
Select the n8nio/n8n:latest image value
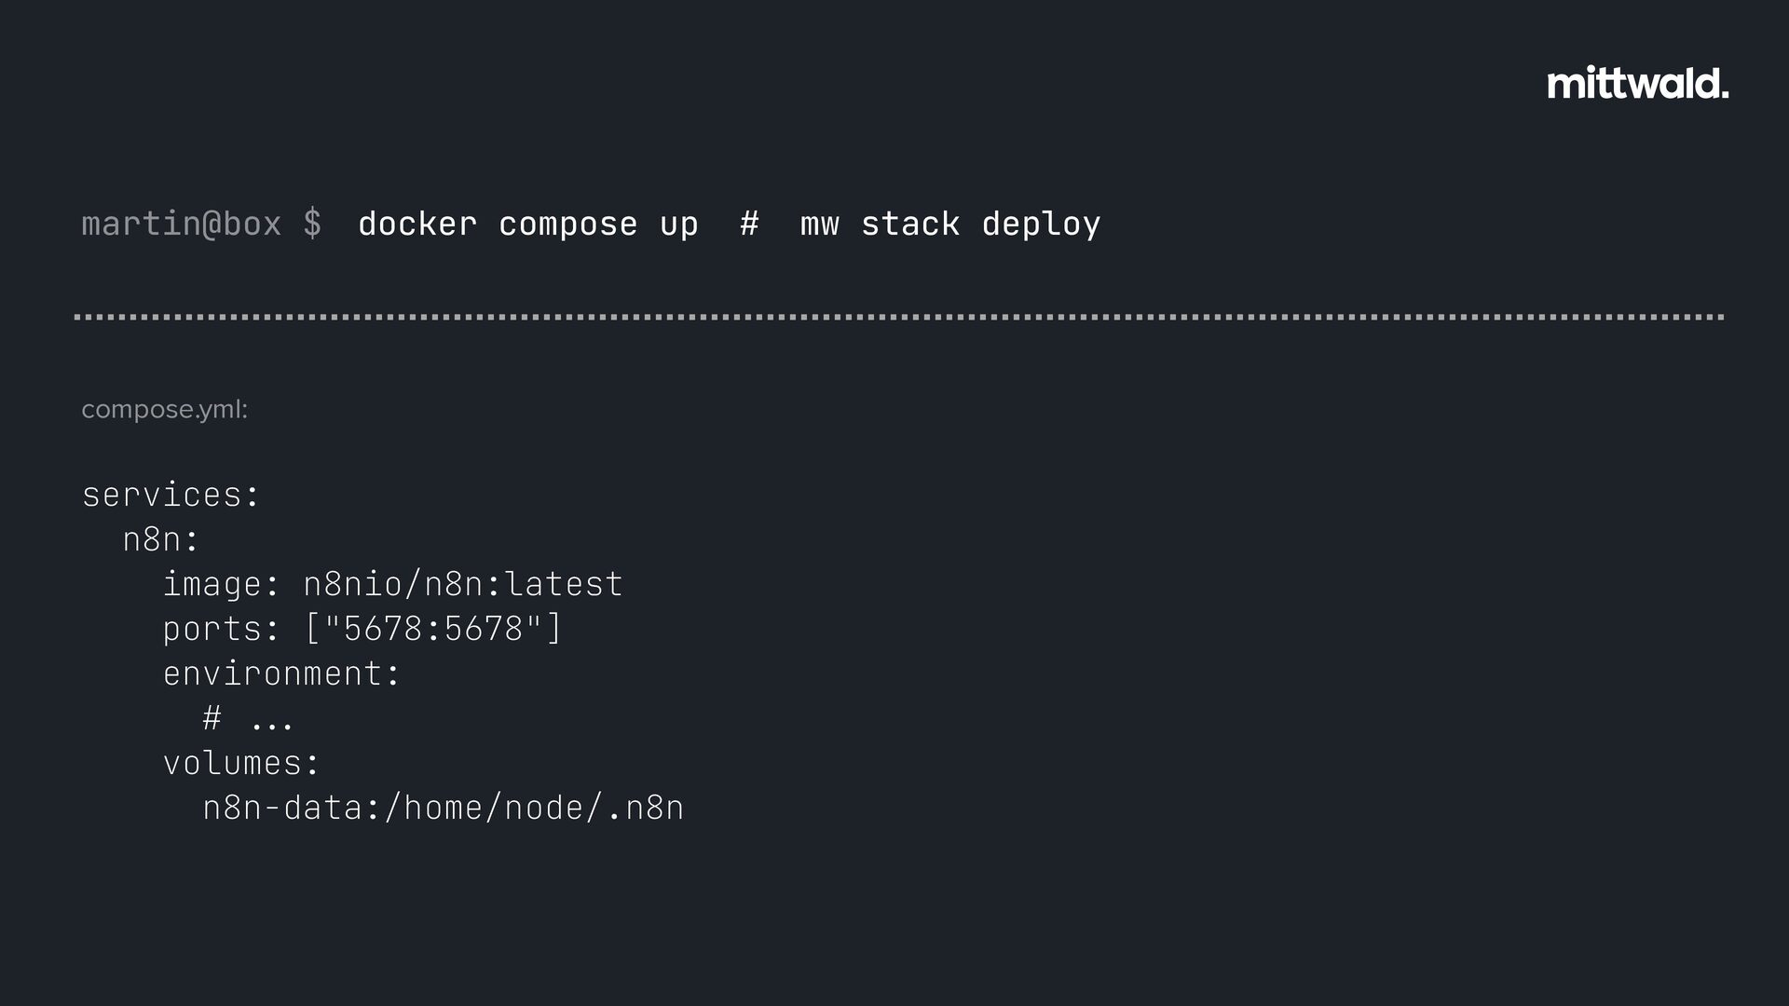[463, 584]
